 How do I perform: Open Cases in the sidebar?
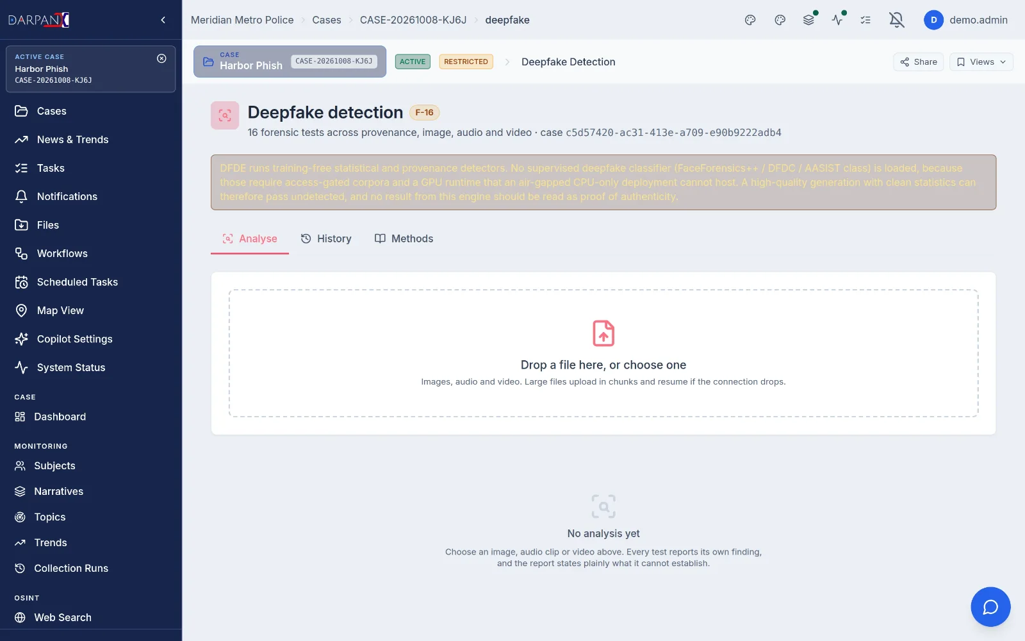(91, 111)
